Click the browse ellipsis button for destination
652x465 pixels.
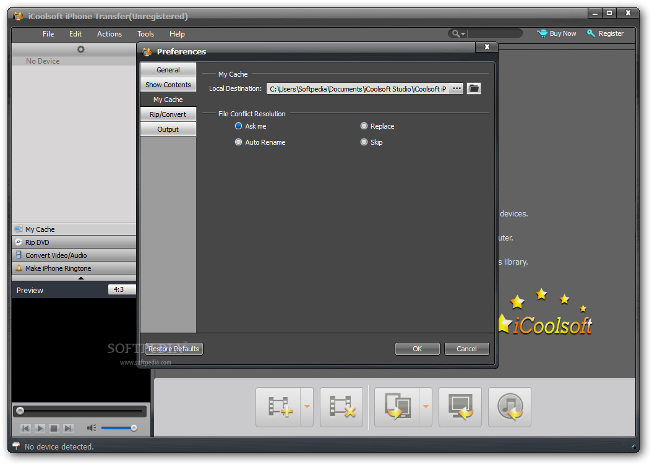click(x=456, y=88)
